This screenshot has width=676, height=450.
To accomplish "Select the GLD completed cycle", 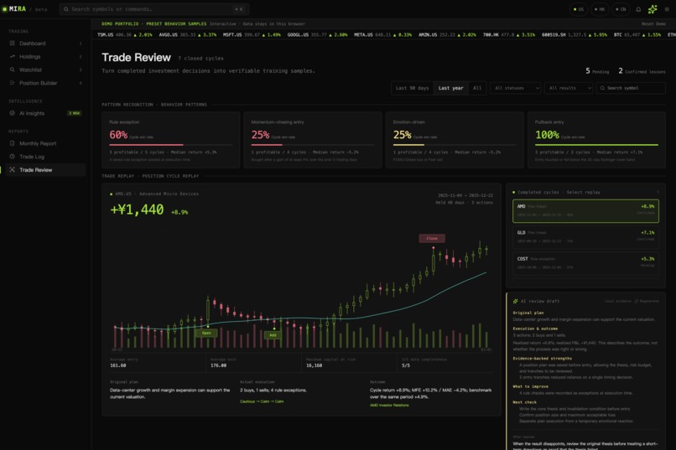I will (x=585, y=237).
